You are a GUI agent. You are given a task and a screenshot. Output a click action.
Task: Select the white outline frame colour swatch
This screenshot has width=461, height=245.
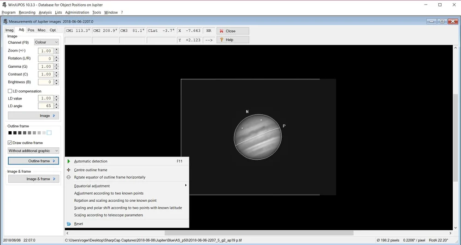[49, 133]
